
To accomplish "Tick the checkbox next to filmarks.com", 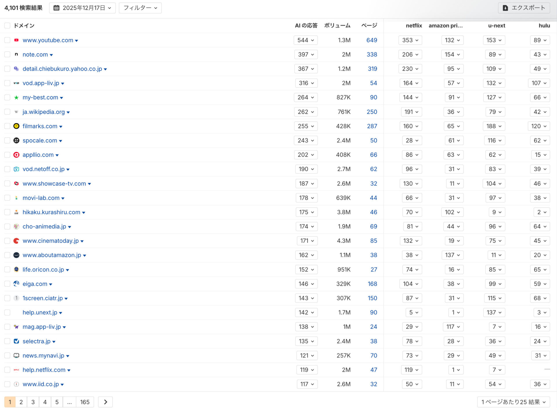I will coord(7,126).
